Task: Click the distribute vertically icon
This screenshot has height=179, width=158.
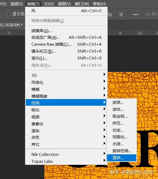Action: (x=121, y=14)
